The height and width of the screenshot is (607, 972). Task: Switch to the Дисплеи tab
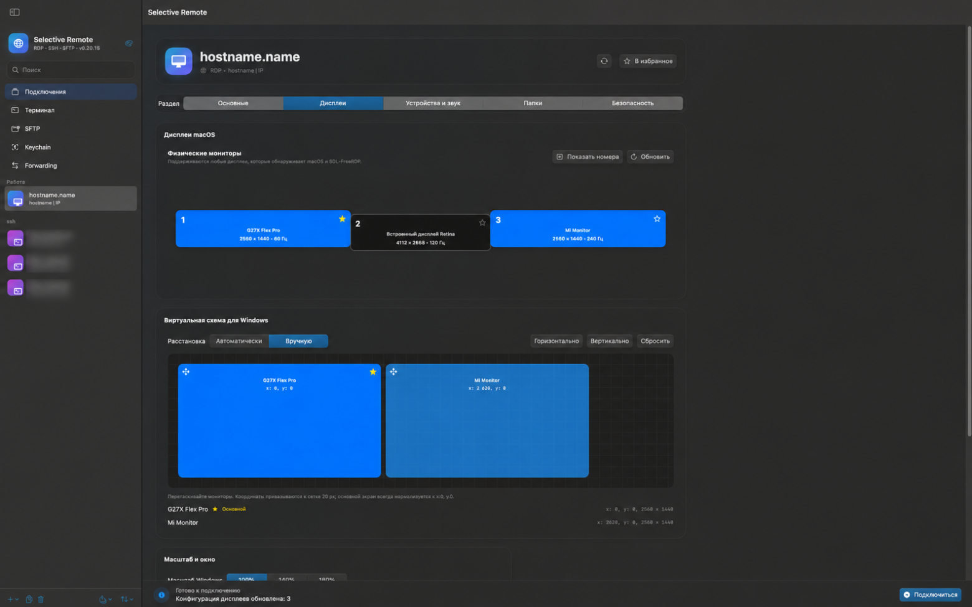pyautogui.click(x=333, y=103)
